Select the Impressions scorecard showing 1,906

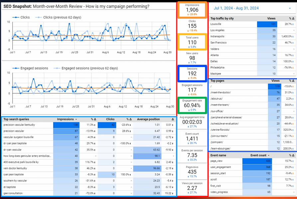point(192,10)
